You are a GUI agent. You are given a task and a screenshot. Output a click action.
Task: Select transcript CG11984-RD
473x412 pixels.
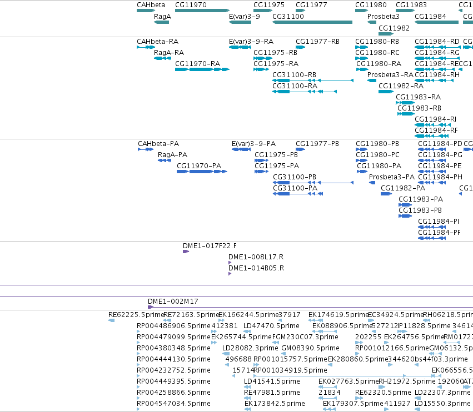tap(437, 42)
